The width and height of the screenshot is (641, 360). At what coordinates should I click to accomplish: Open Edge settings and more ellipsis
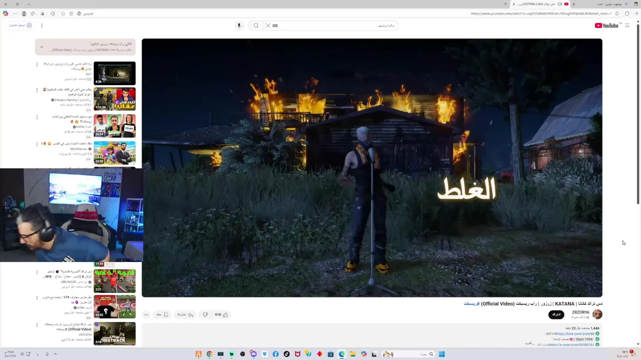[x=15, y=13]
